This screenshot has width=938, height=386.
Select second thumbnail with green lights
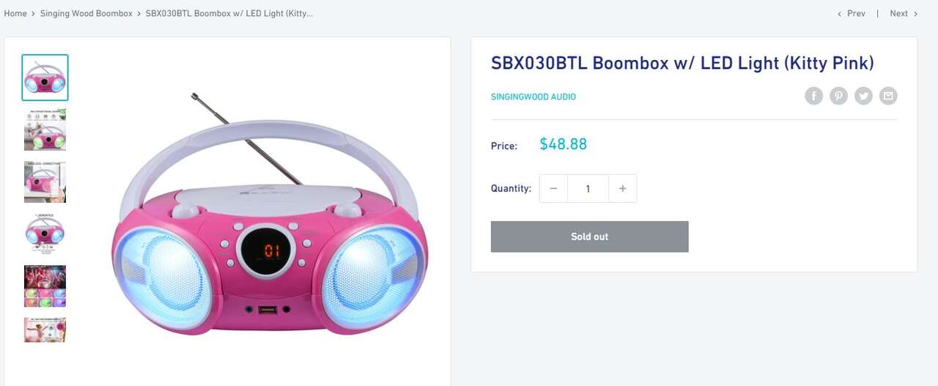pyautogui.click(x=45, y=130)
